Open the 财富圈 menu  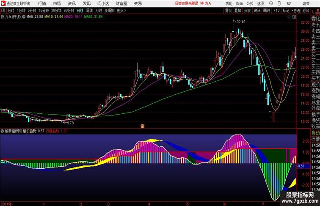click(121, 3)
